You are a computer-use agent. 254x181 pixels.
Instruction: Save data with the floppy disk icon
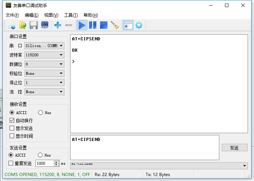click(x=34, y=25)
